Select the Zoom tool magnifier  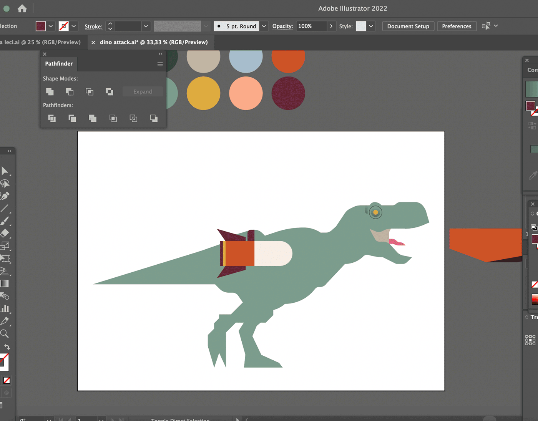click(x=5, y=333)
